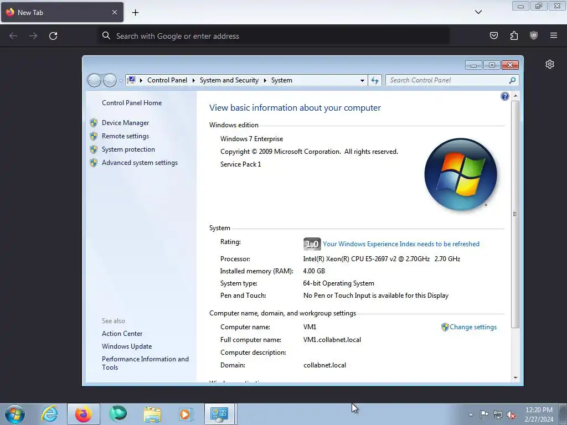Click the muted volume speaker icon
567x425 pixels.
511,414
